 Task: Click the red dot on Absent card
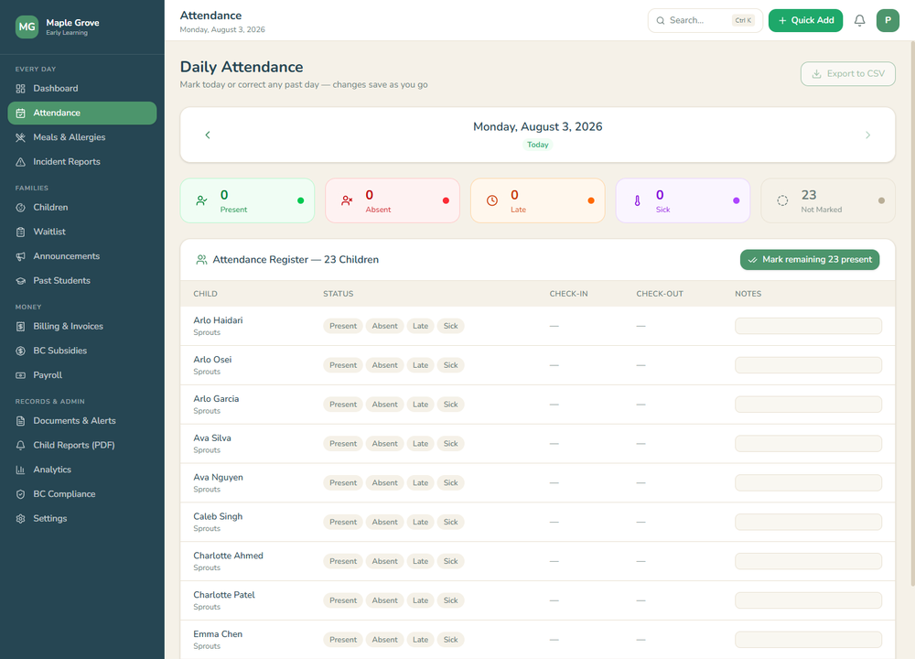[x=446, y=200]
